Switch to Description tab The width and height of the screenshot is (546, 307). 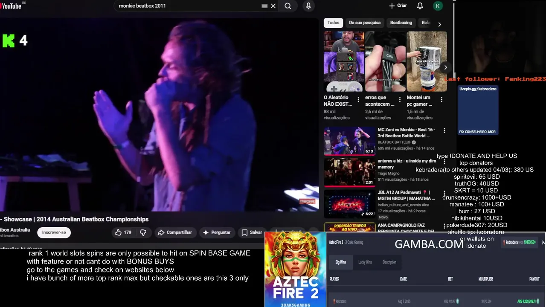click(x=389, y=262)
